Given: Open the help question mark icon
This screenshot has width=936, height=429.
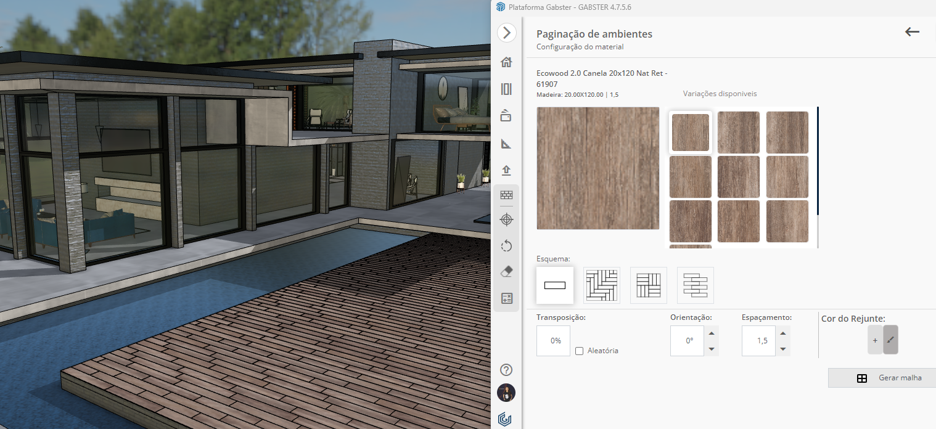Looking at the screenshot, I should click(x=506, y=370).
